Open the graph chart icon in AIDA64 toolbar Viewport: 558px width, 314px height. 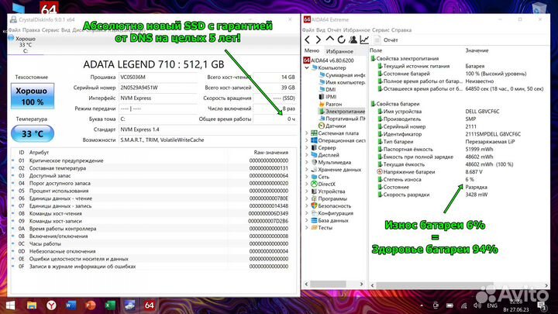[365, 39]
